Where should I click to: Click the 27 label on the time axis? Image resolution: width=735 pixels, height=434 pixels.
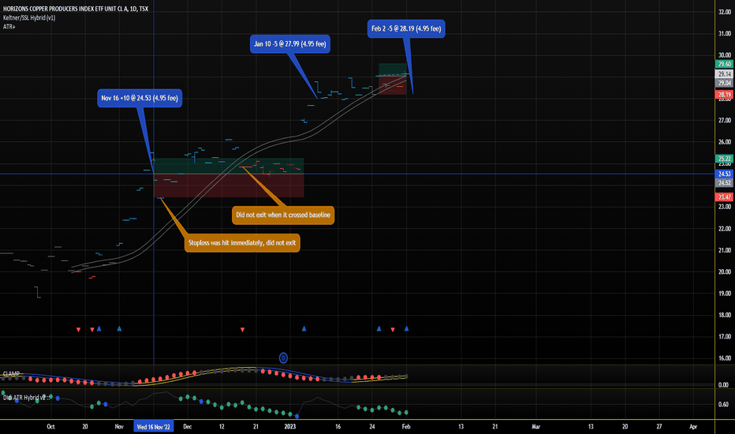pyautogui.click(x=659, y=426)
